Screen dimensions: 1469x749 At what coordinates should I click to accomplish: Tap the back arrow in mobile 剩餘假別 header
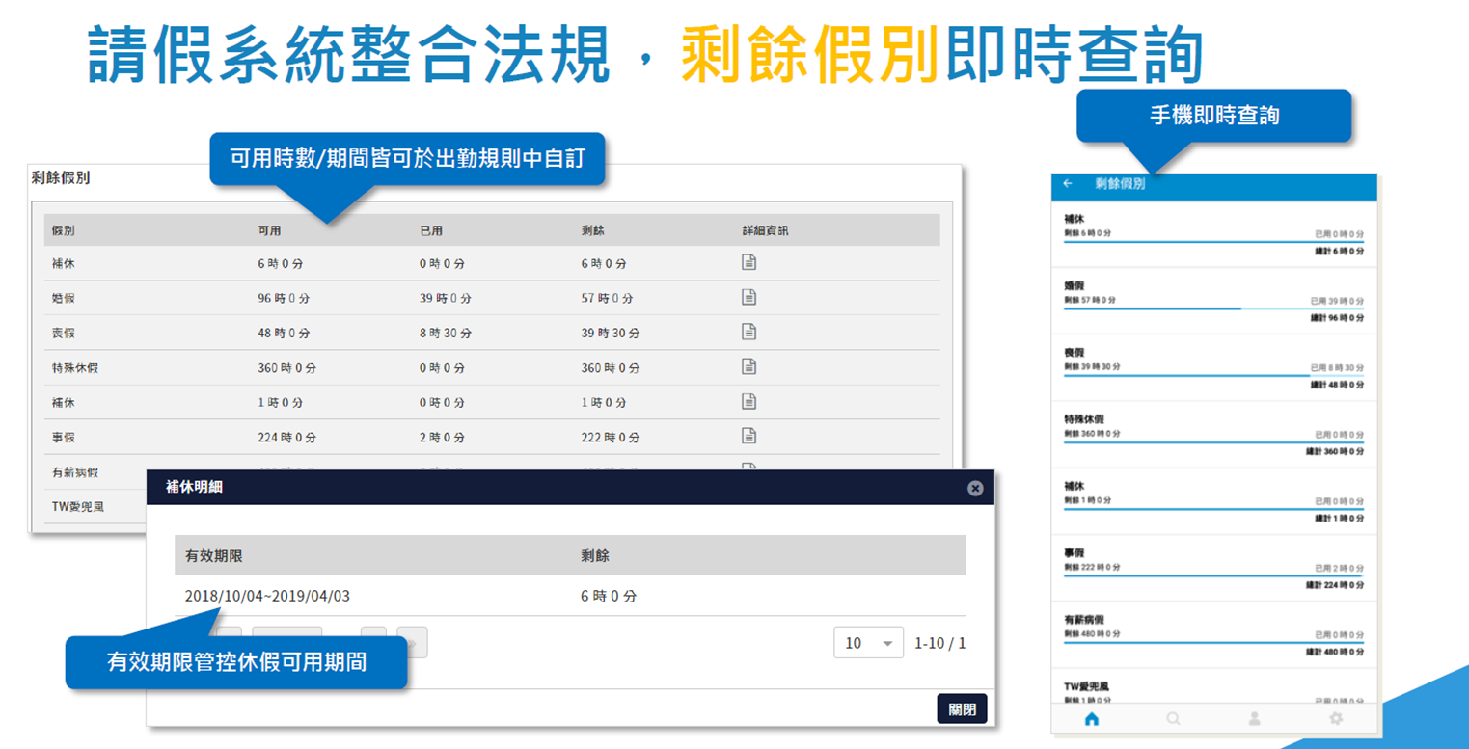coord(1068,183)
